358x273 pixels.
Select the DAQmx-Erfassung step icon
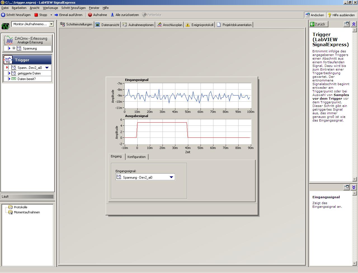point(9,40)
